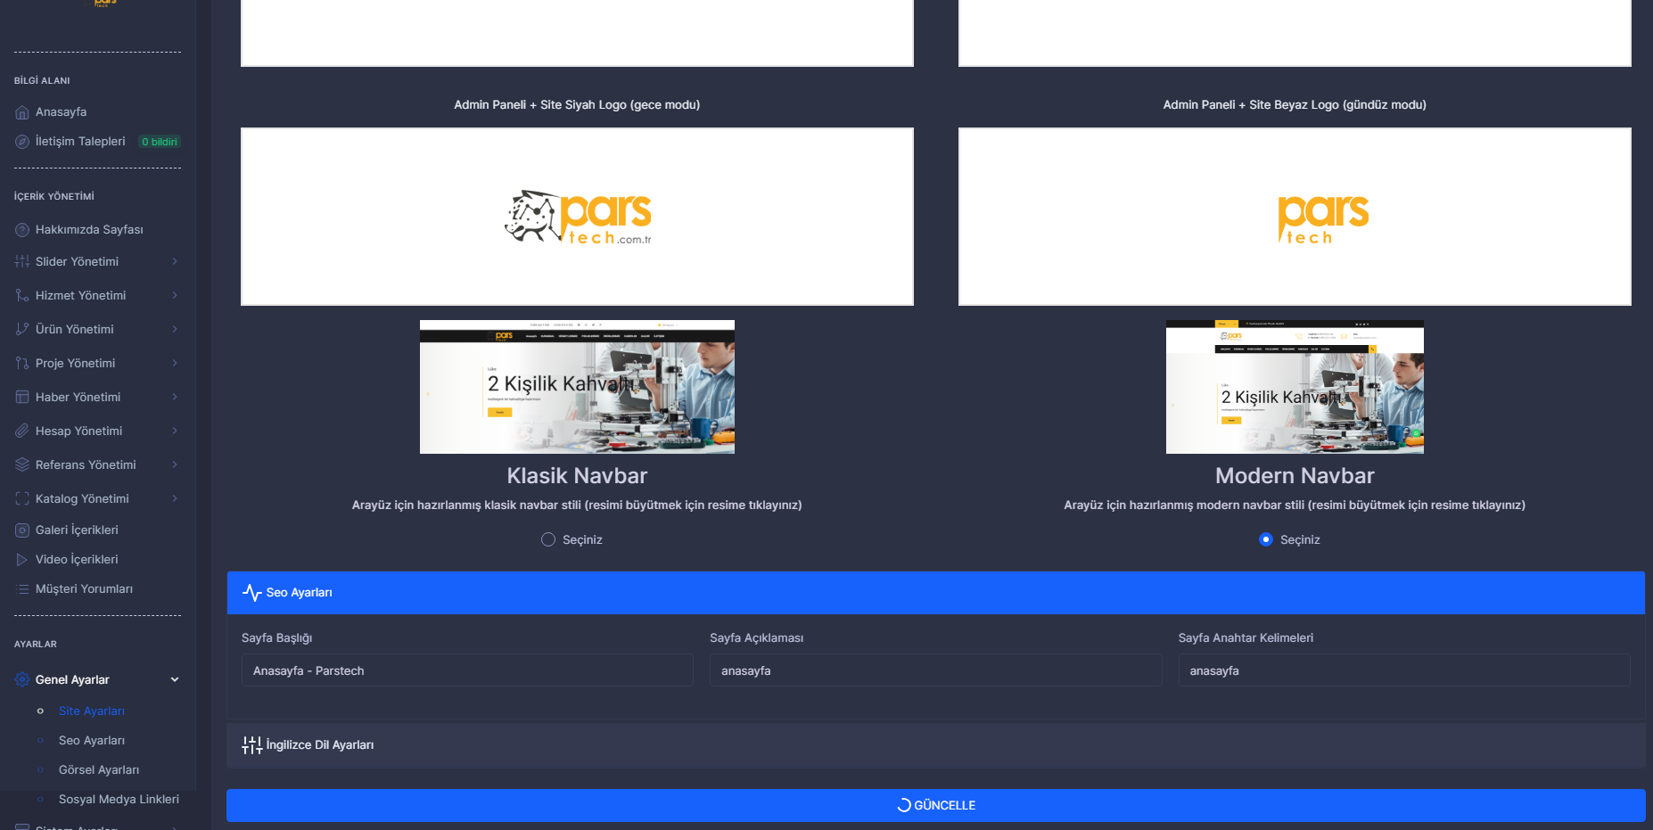Open Seo Ayarları submenu item in sidebar
Image resolution: width=1653 pixels, height=830 pixels.
pos(92,741)
